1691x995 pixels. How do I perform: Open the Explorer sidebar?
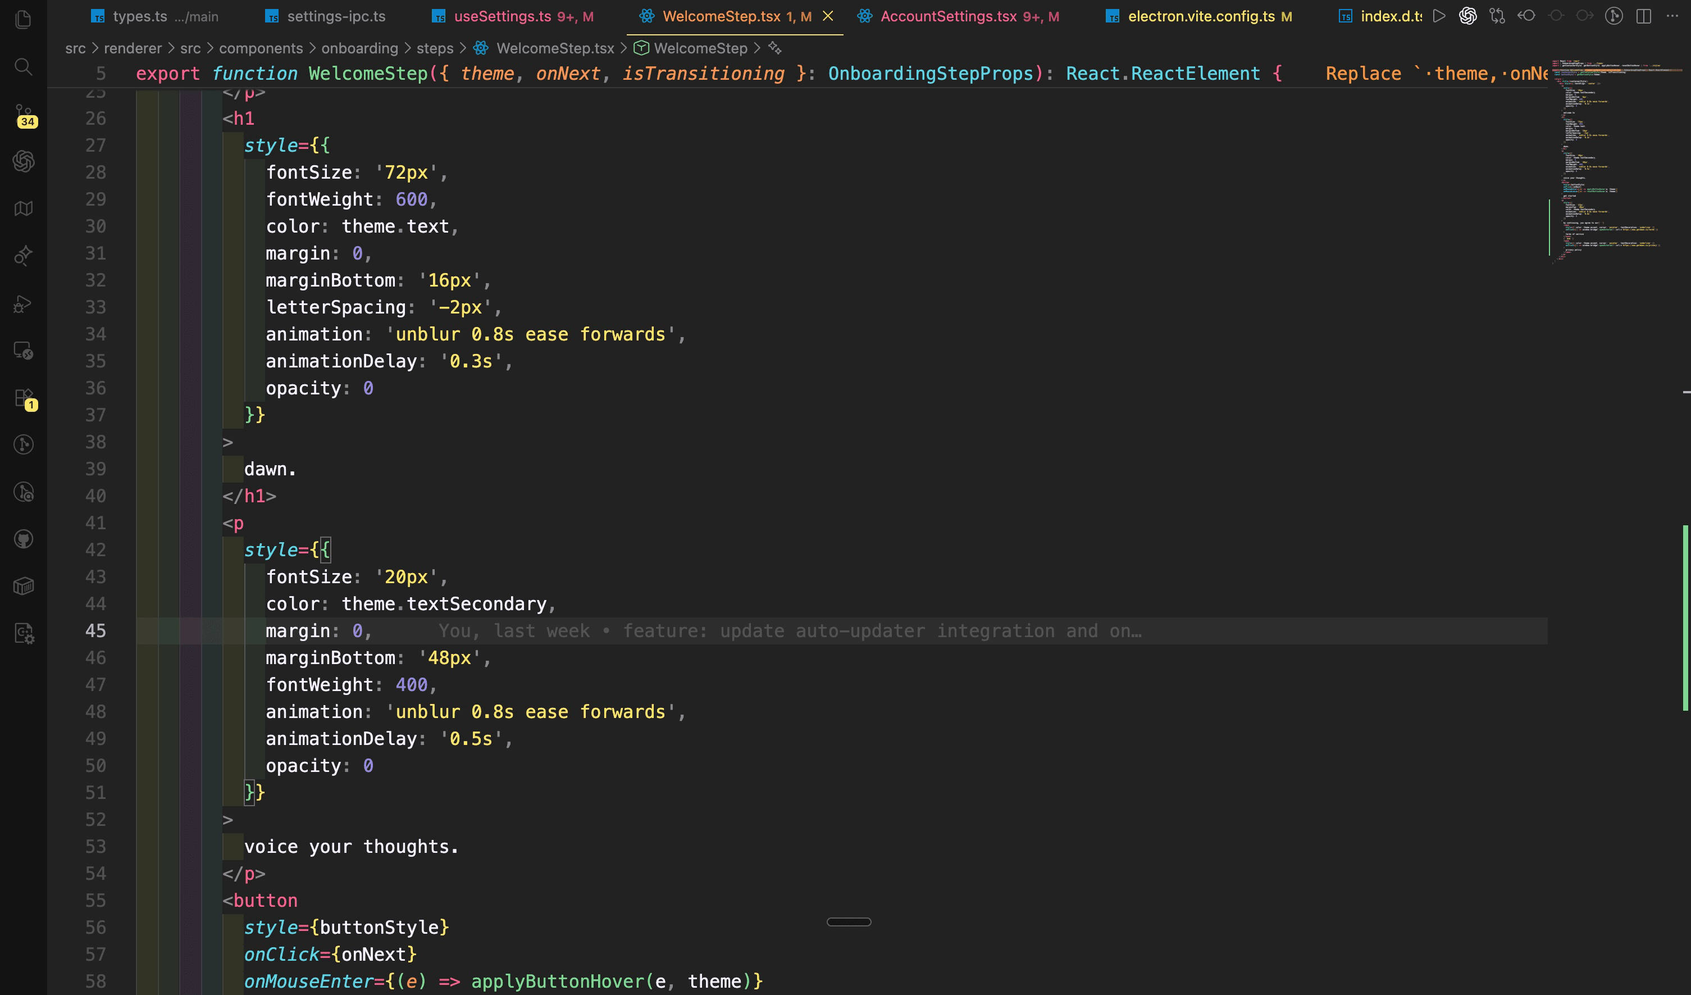(24, 20)
